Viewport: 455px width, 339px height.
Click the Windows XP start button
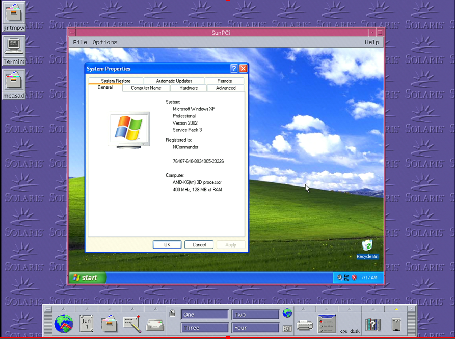tap(88, 278)
